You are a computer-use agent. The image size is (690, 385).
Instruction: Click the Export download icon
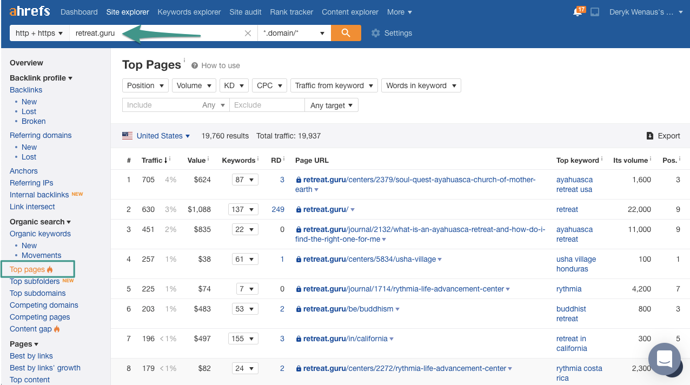click(650, 136)
